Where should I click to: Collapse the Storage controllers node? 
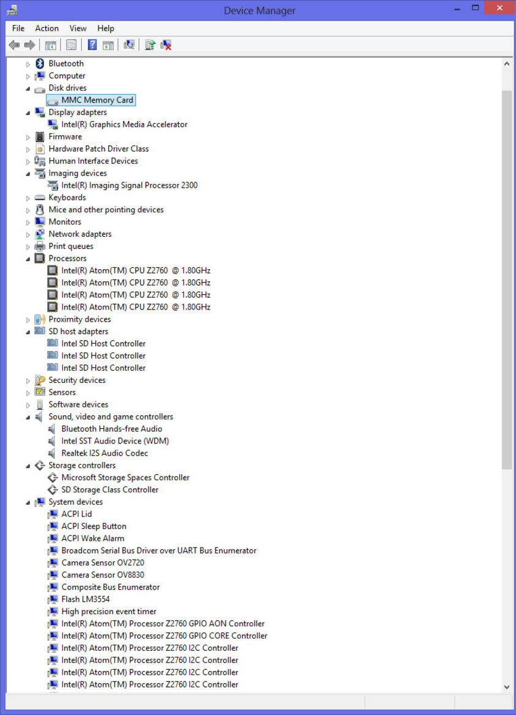(28, 466)
